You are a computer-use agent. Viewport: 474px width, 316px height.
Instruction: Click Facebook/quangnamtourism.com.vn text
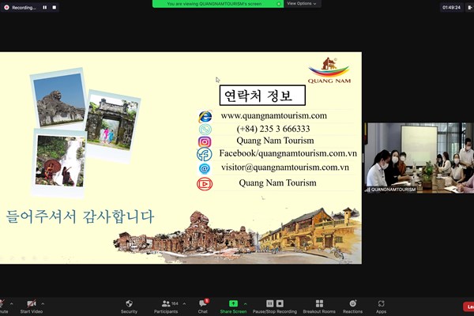[288, 153]
